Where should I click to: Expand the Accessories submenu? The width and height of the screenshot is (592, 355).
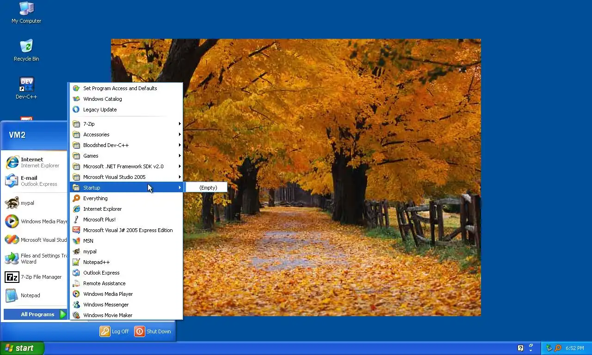click(126, 135)
